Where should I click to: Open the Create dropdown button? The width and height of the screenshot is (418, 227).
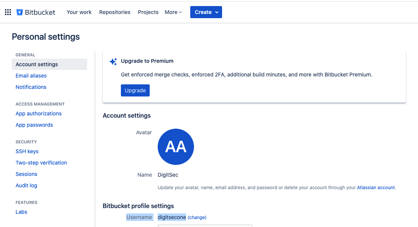(206, 12)
